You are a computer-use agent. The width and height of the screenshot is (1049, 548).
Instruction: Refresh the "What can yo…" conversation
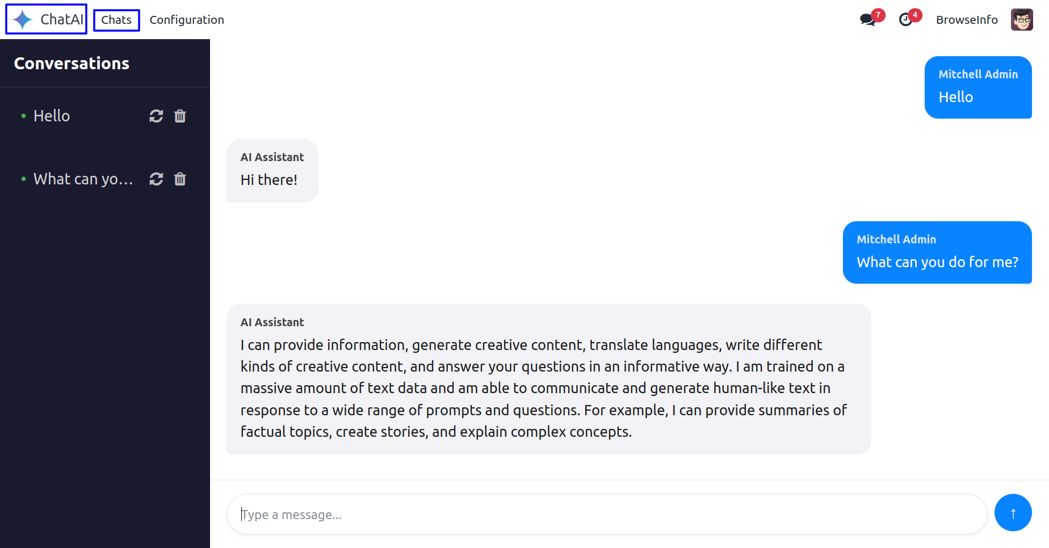pyautogui.click(x=156, y=179)
